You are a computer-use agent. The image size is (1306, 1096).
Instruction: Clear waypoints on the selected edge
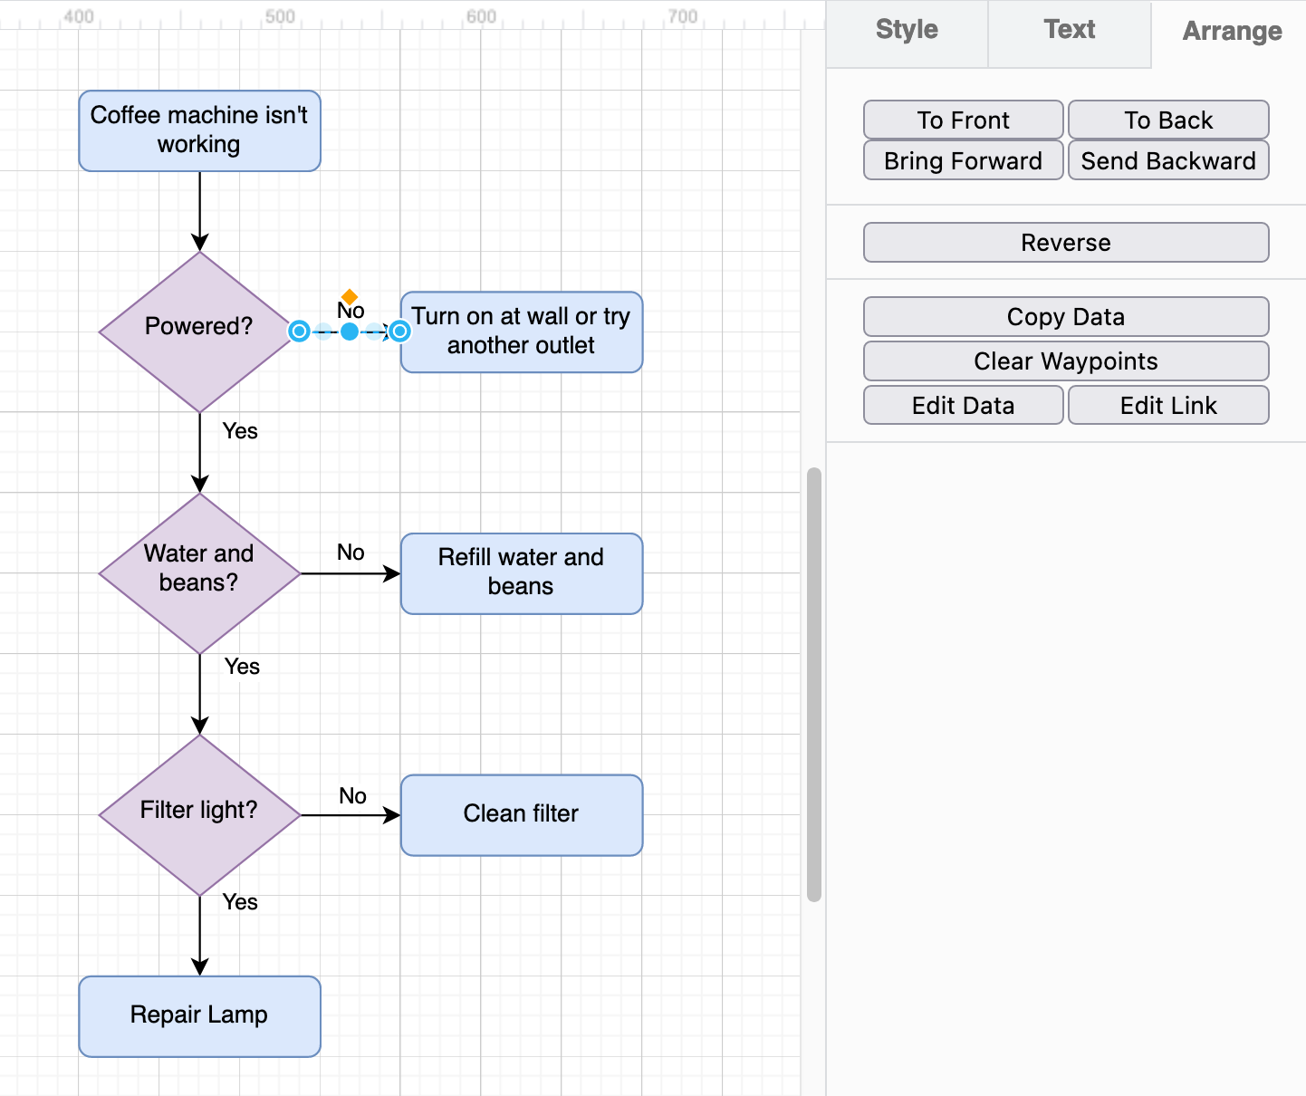(x=1065, y=361)
